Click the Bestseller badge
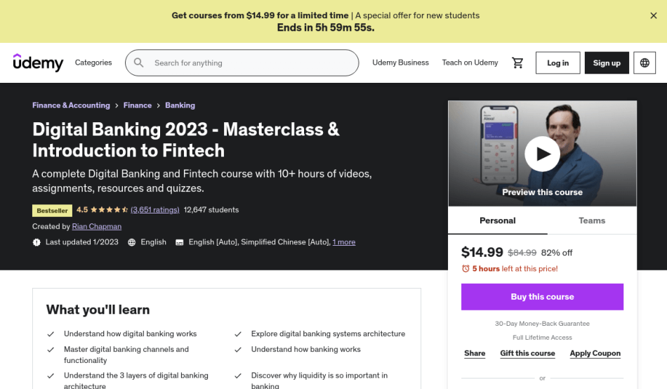 point(53,210)
